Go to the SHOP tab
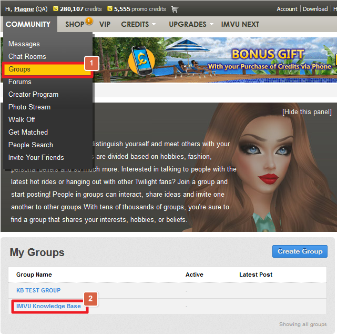Image resolution: width=337 pixels, height=335 pixels. click(75, 24)
